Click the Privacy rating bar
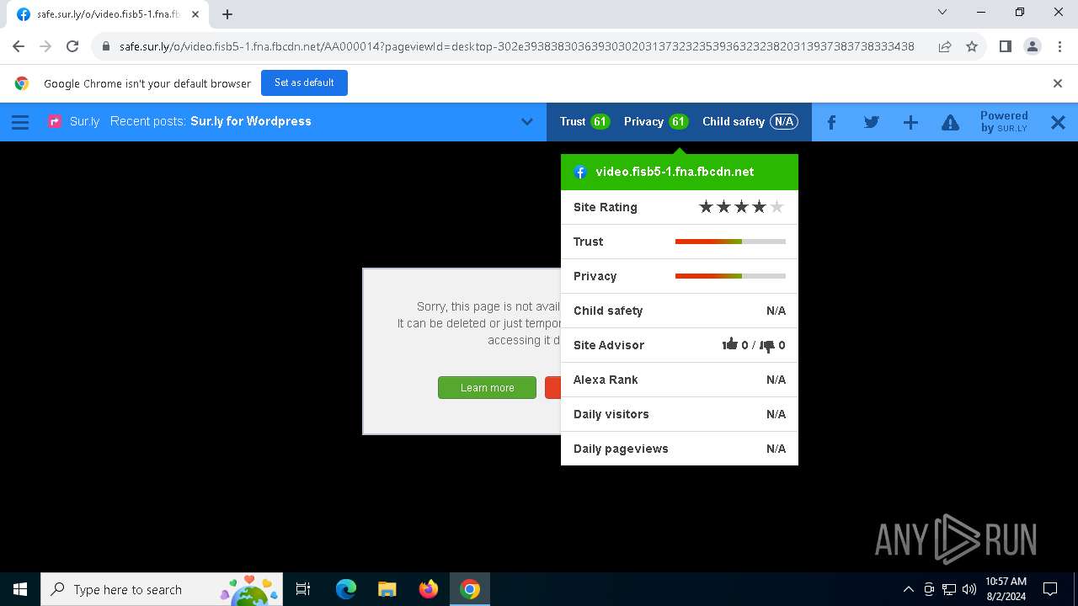This screenshot has width=1078, height=606. point(730,276)
